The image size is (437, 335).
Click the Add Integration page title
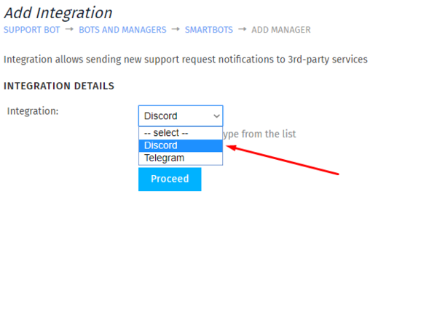(x=58, y=13)
